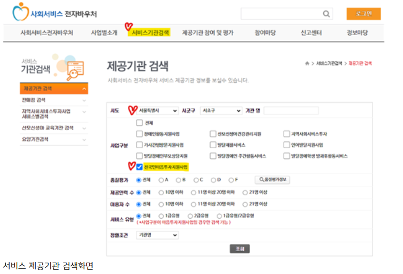Open the 서비스기관검색 top menu
Viewport: 403px width, 274px height.
coord(150,33)
